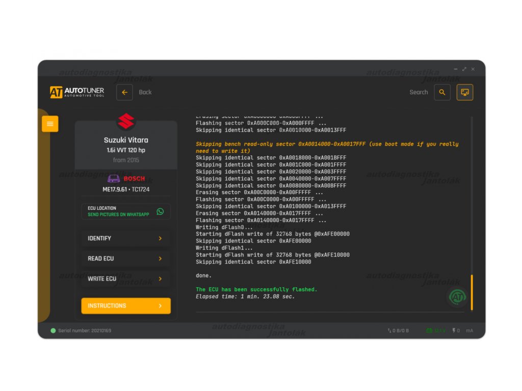Click the Suzuki Vitara title

tap(126, 140)
